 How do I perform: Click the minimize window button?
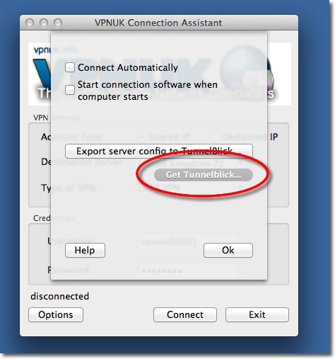[x=44, y=23]
